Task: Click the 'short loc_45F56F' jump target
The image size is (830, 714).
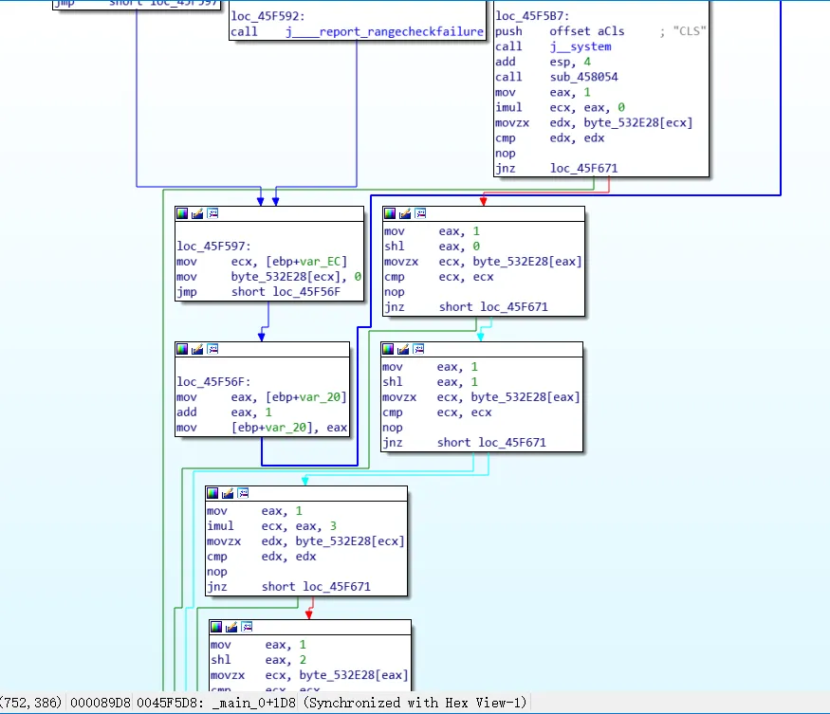Action: (286, 292)
